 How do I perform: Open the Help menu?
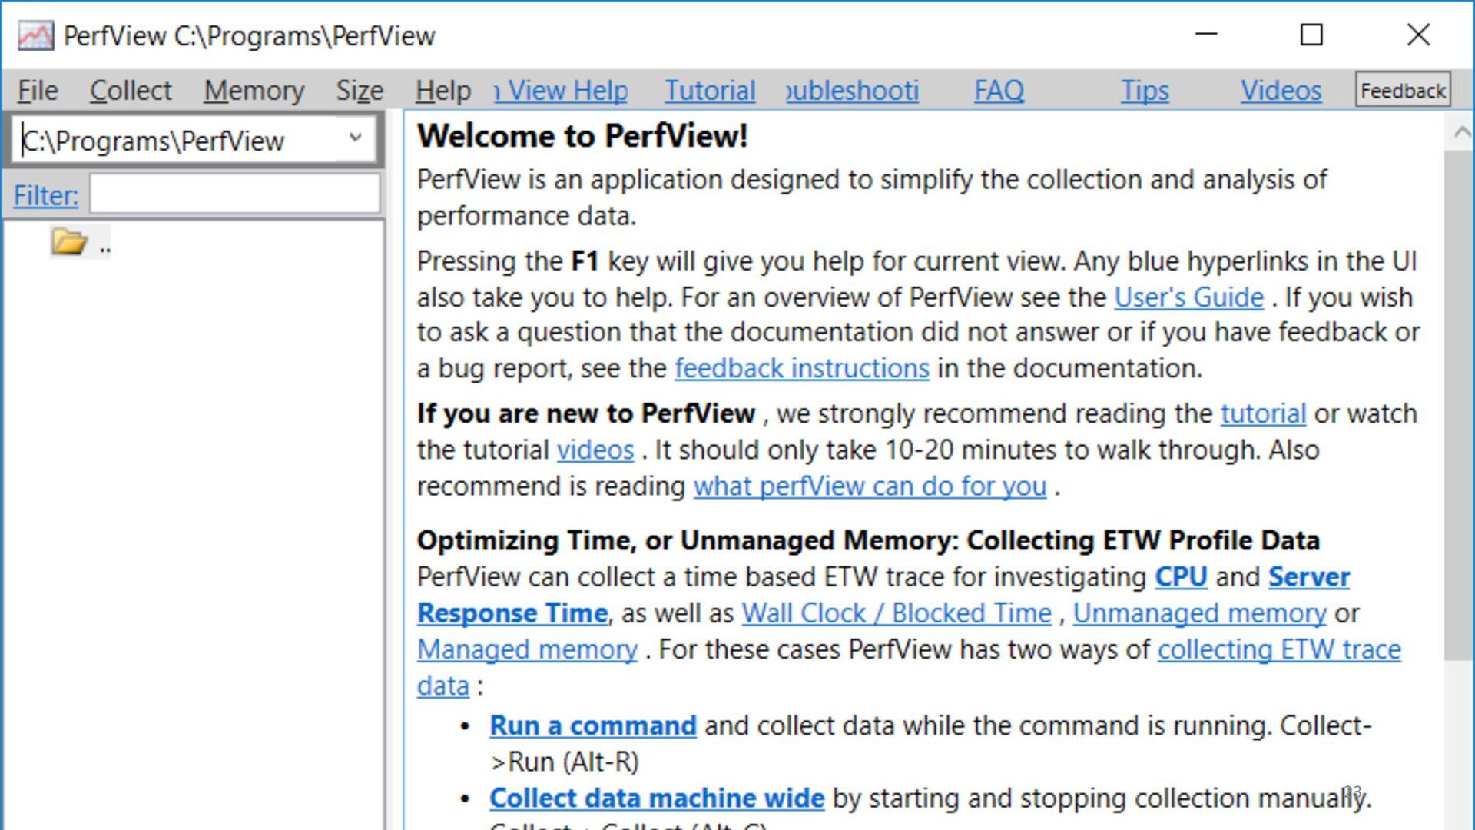pos(442,91)
